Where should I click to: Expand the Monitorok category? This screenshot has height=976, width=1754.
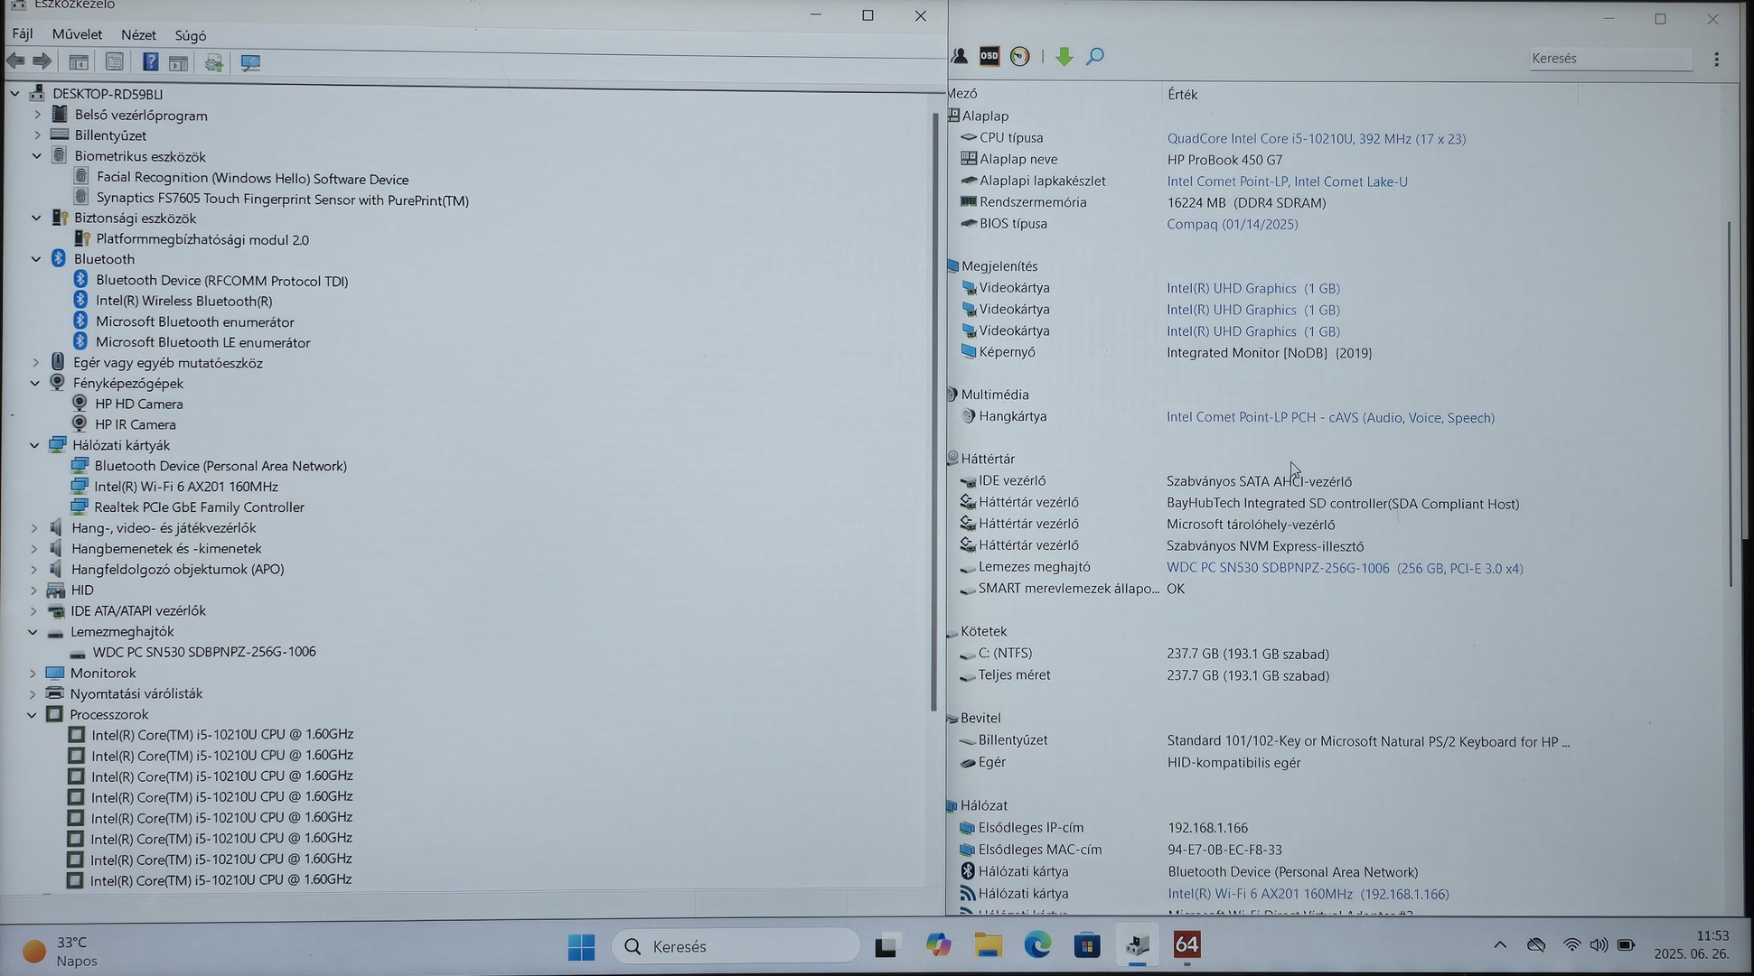click(x=33, y=674)
